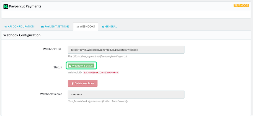Image resolution: width=253 pixels, height=116 pixels.
Task: Click the card icon on Payment Settings
Action: [x=42, y=27]
